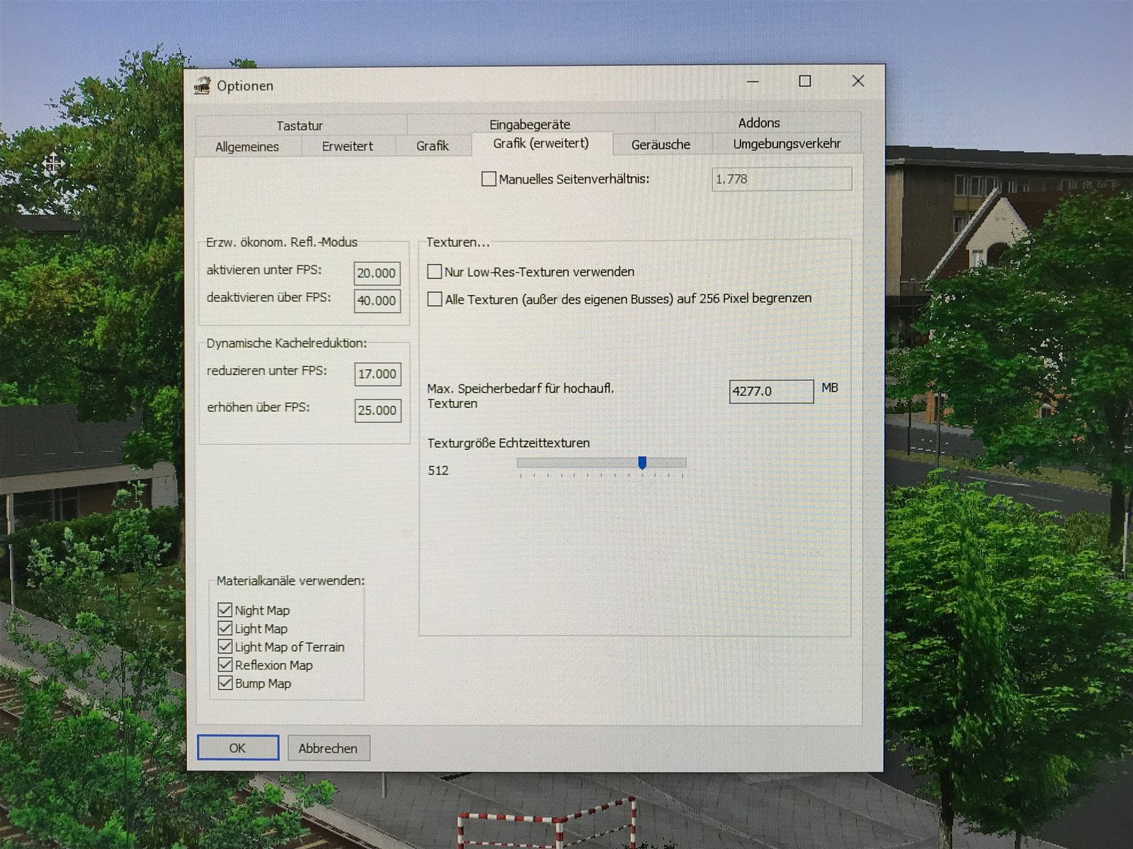Select the 'reduzieren unter FPS' input box
1133x849 pixels.
click(x=377, y=374)
